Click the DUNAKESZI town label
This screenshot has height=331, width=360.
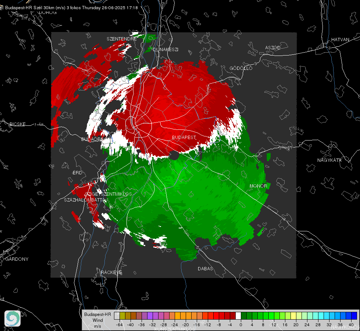165,49
